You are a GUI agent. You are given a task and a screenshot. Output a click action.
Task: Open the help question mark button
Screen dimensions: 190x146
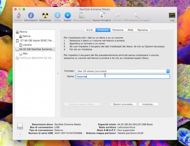(20, 135)
